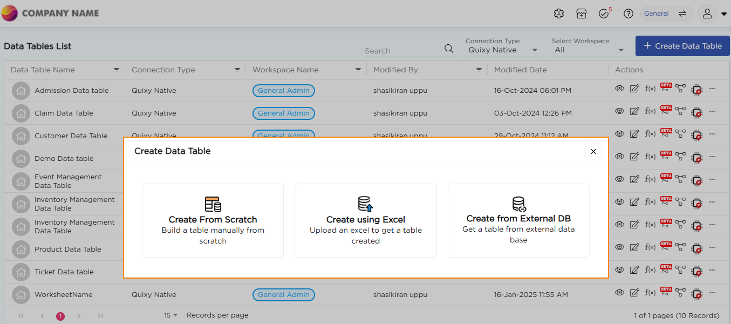Screen dimensions: 731x324
Task: Choose Create From Scratch option
Action: point(213,220)
